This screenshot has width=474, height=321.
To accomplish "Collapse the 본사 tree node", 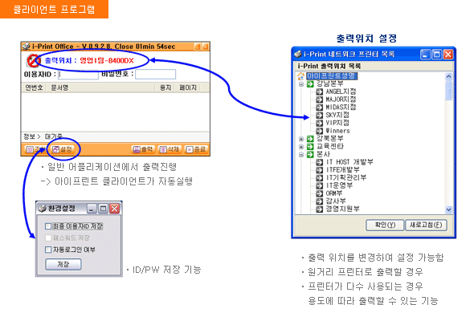I will tap(301, 155).
